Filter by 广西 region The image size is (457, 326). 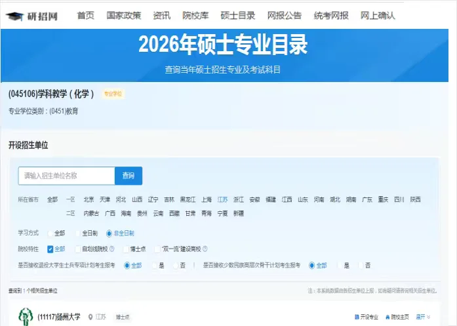click(110, 213)
